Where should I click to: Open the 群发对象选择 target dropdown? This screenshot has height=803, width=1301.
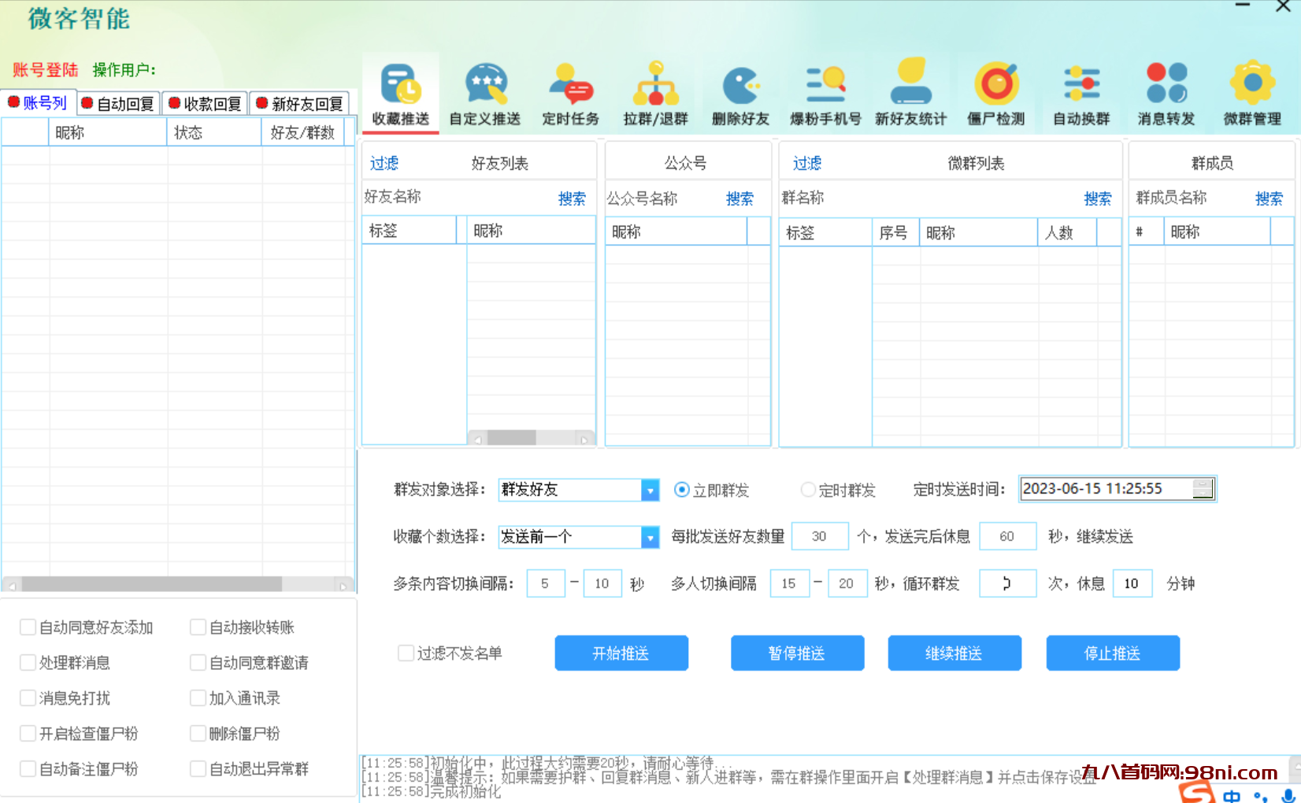click(x=649, y=490)
